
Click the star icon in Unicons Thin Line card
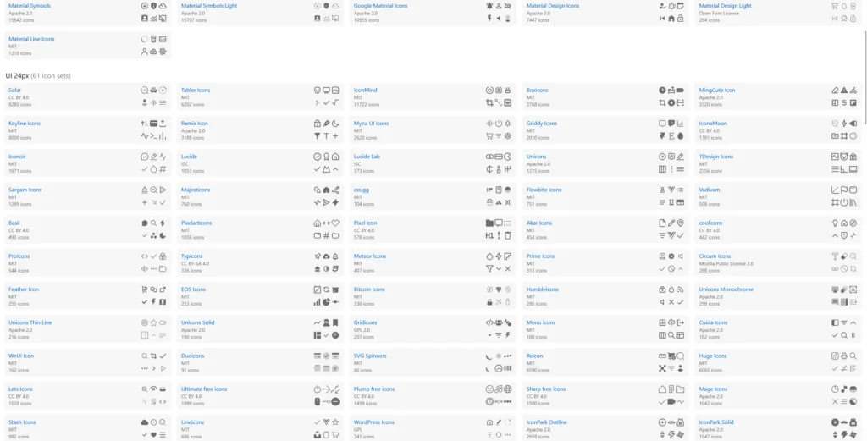tap(154, 322)
